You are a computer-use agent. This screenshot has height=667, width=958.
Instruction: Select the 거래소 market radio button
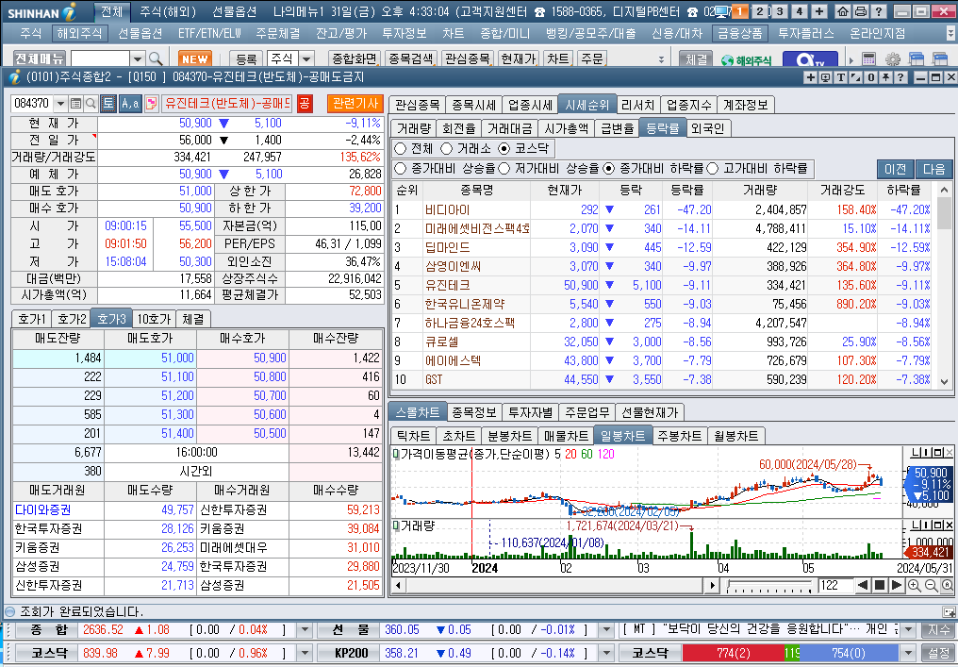(447, 148)
